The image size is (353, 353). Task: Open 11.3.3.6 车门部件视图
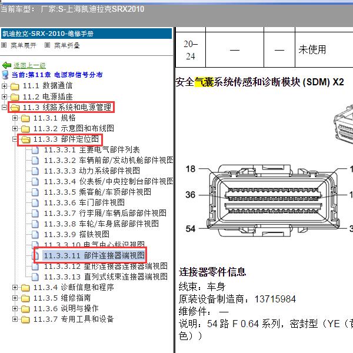[84, 202]
